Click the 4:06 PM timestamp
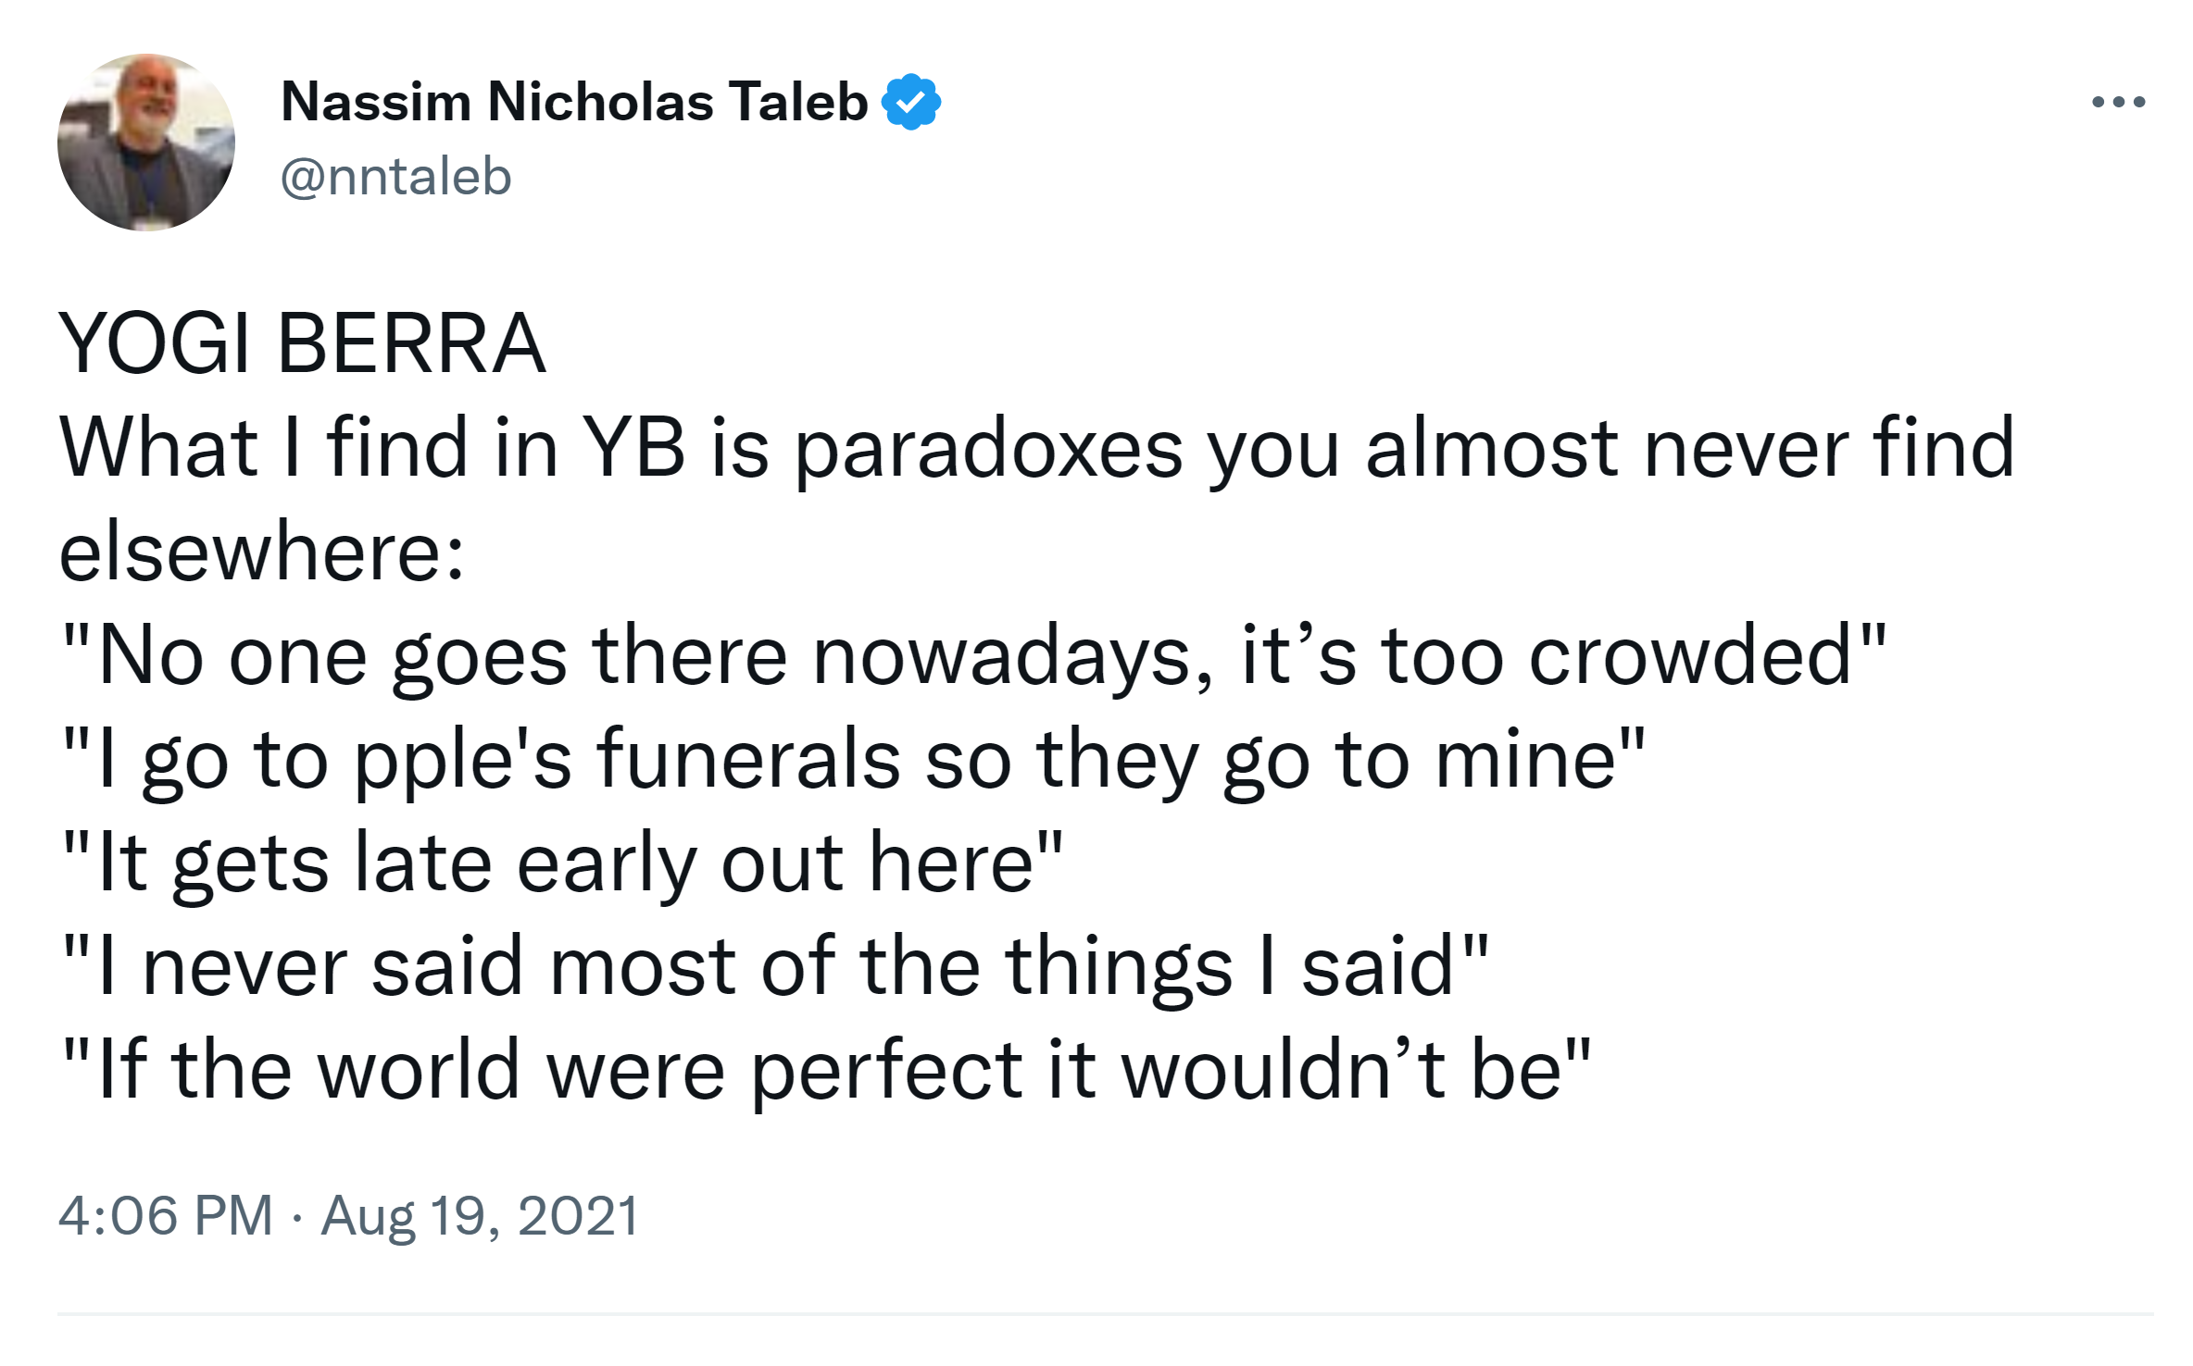The image size is (2193, 1366). coord(166,1215)
